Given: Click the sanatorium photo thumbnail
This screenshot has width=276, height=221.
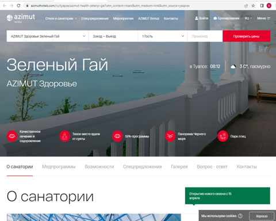Looking at the screenshot, I should point(94,218).
